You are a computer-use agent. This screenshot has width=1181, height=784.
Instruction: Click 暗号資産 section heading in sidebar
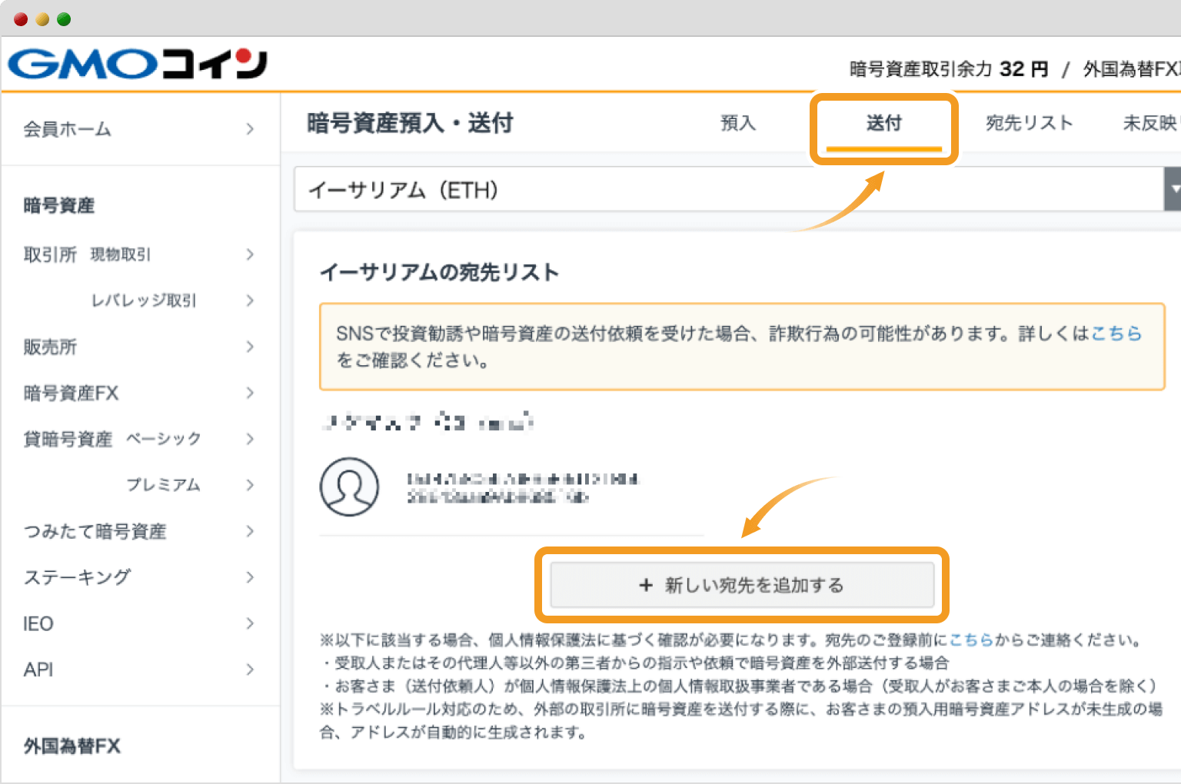[59, 205]
